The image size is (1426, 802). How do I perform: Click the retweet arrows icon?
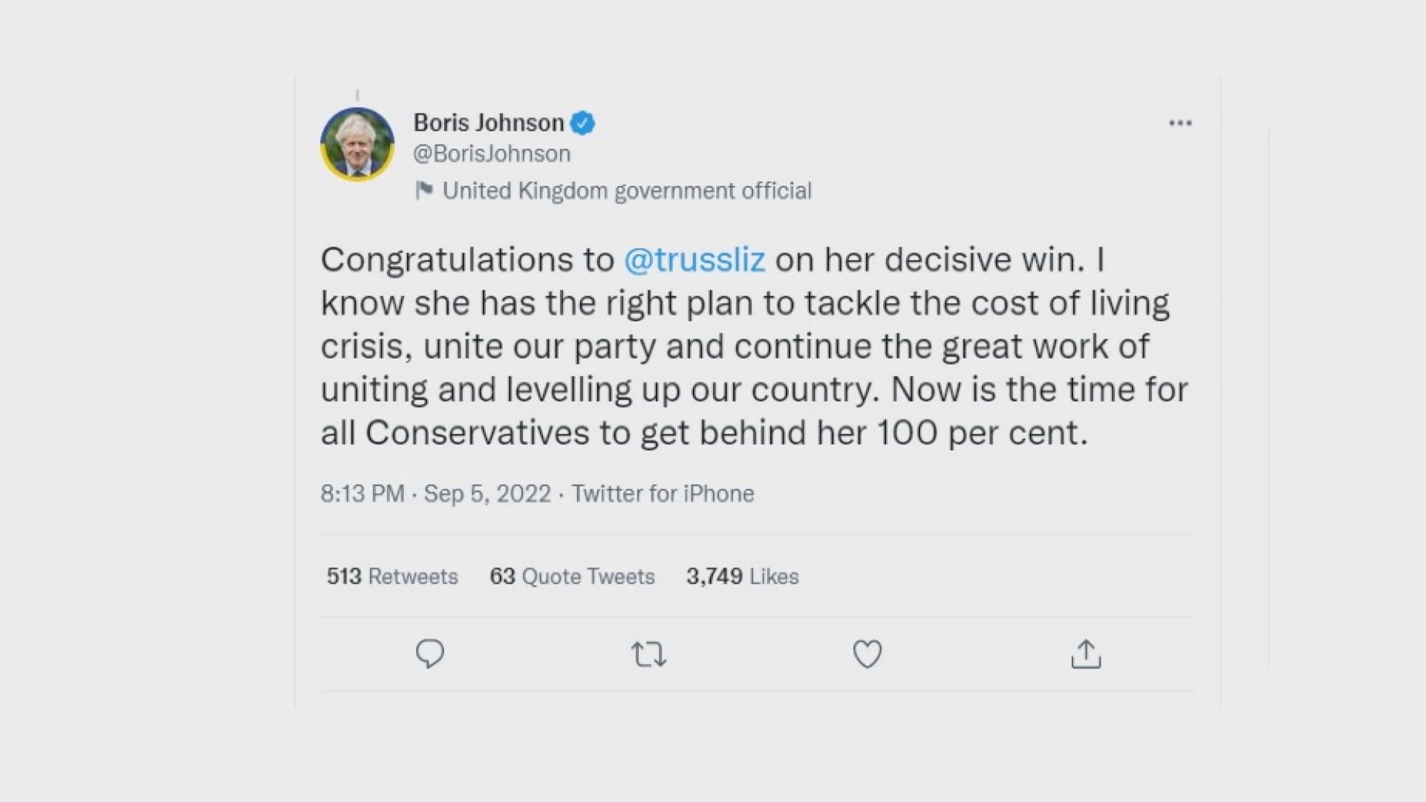pyautogui.click(x=648, y=654)
